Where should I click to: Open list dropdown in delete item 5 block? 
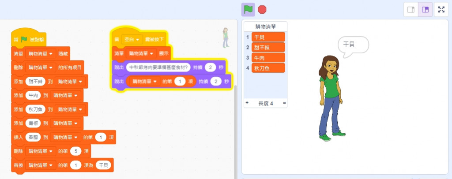click(40, 151)
